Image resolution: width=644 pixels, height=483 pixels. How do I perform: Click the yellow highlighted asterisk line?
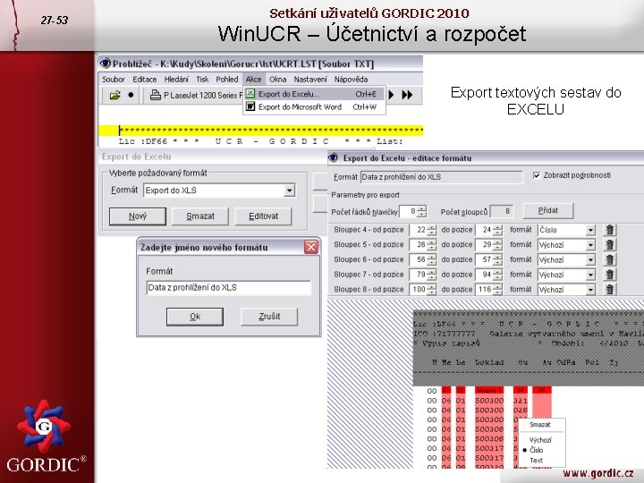[x=261, y=131]
